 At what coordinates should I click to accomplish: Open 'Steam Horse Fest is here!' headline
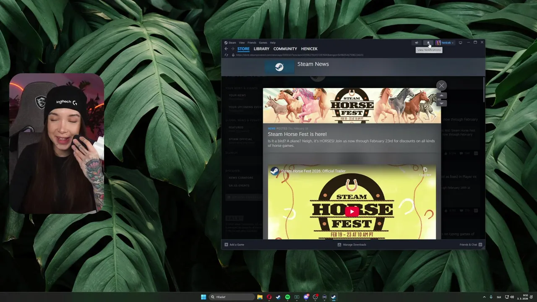pyautogui.click(x=297, y=134)
